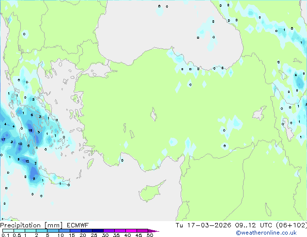Select the purple legend swatch between 30 and 35
Viewport: 307px width, 237px height.
[109, 231]
